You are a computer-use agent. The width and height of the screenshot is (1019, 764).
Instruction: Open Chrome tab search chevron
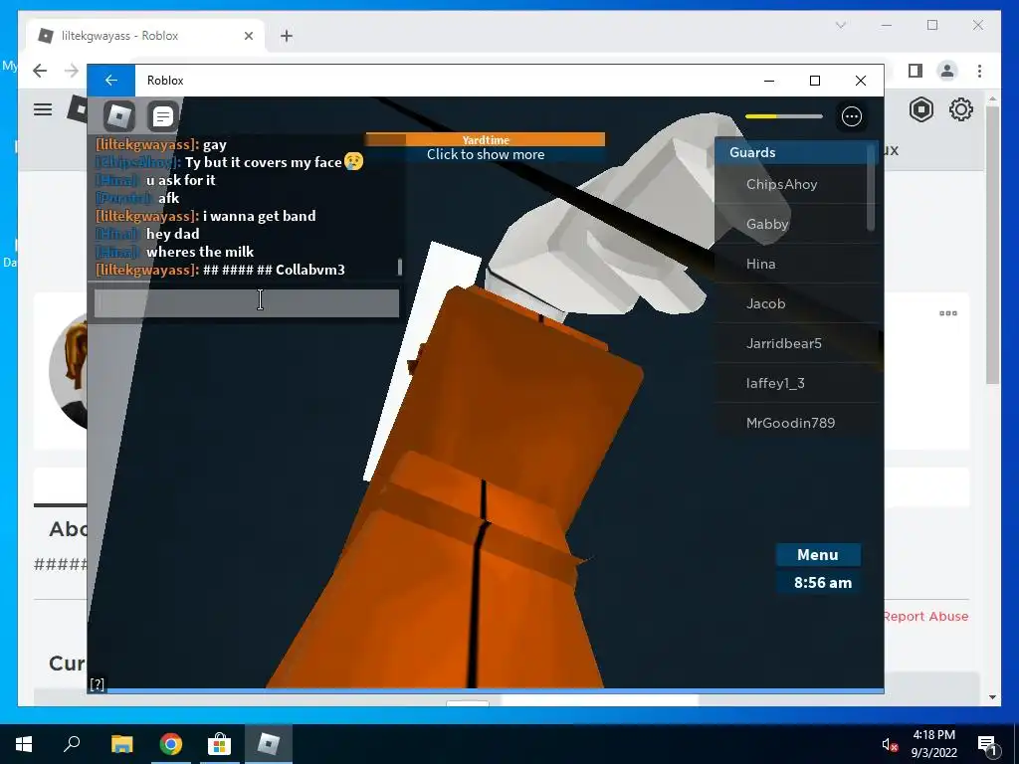point(841,25)
